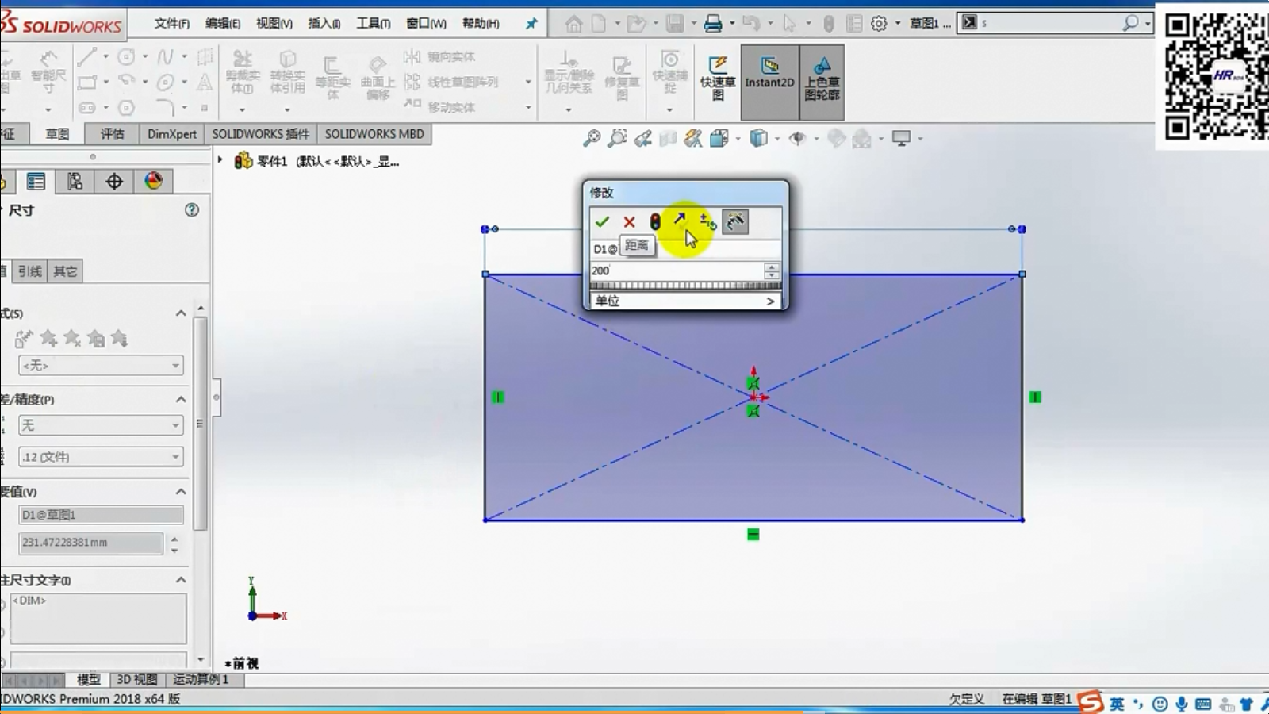1269x714 pixels.
Task: Click the 200 dimension value field
Action: coord(676,271)
